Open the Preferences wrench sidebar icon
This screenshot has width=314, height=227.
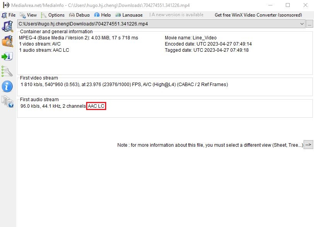click(x=7, y=71)
